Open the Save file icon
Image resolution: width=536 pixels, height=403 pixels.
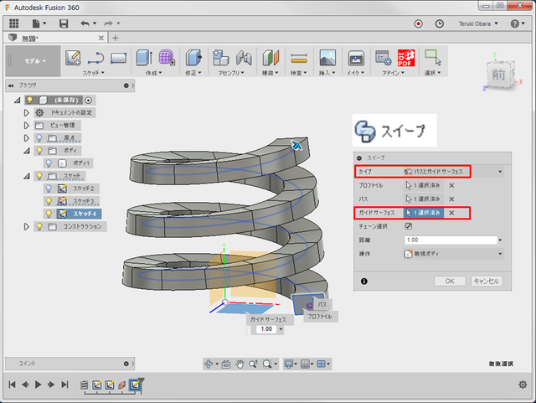click(x=64, y=23)
